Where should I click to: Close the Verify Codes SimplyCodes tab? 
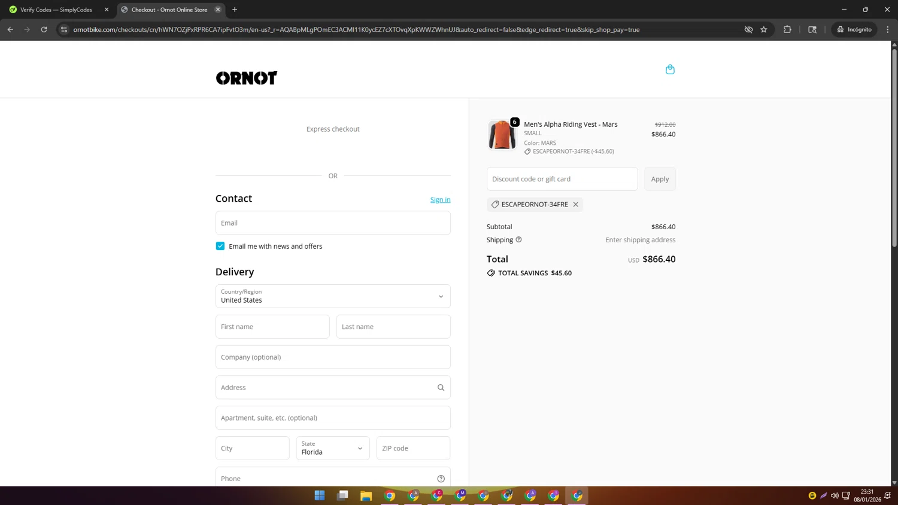pyautogui.click(x=107, y=10)
